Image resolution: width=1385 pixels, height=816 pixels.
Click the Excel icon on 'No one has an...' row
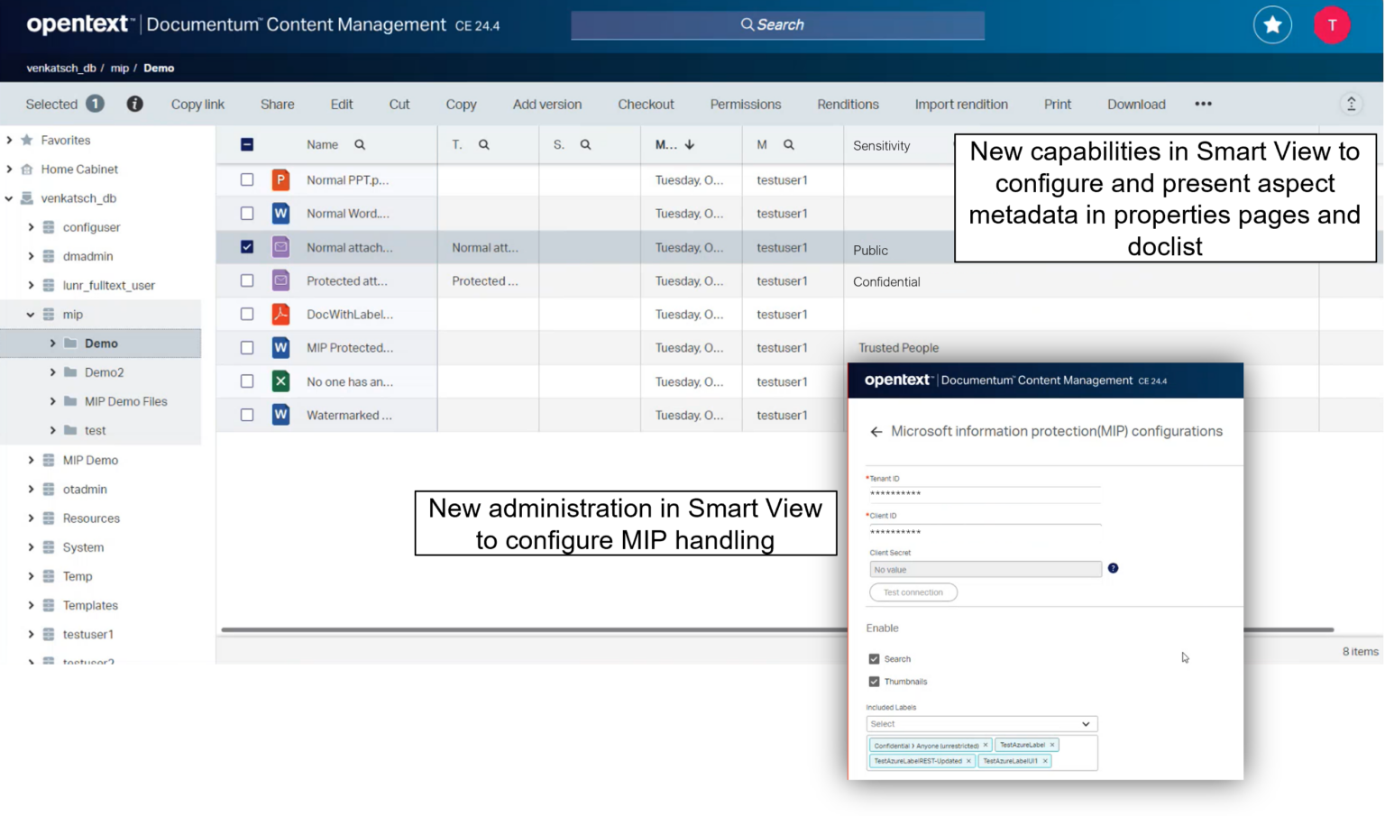(280, 381)
